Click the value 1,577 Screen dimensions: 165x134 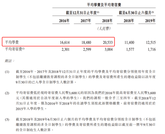[x=130, y=49]
